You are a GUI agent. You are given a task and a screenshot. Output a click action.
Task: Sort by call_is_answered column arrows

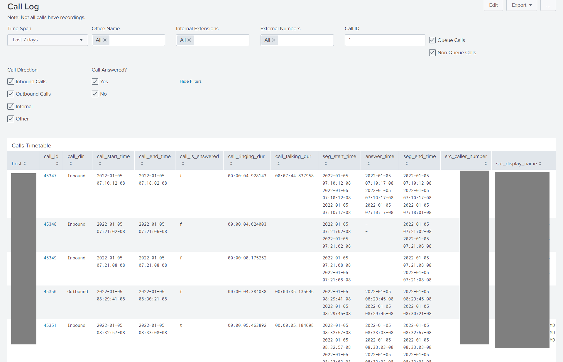tap(183, 164)
